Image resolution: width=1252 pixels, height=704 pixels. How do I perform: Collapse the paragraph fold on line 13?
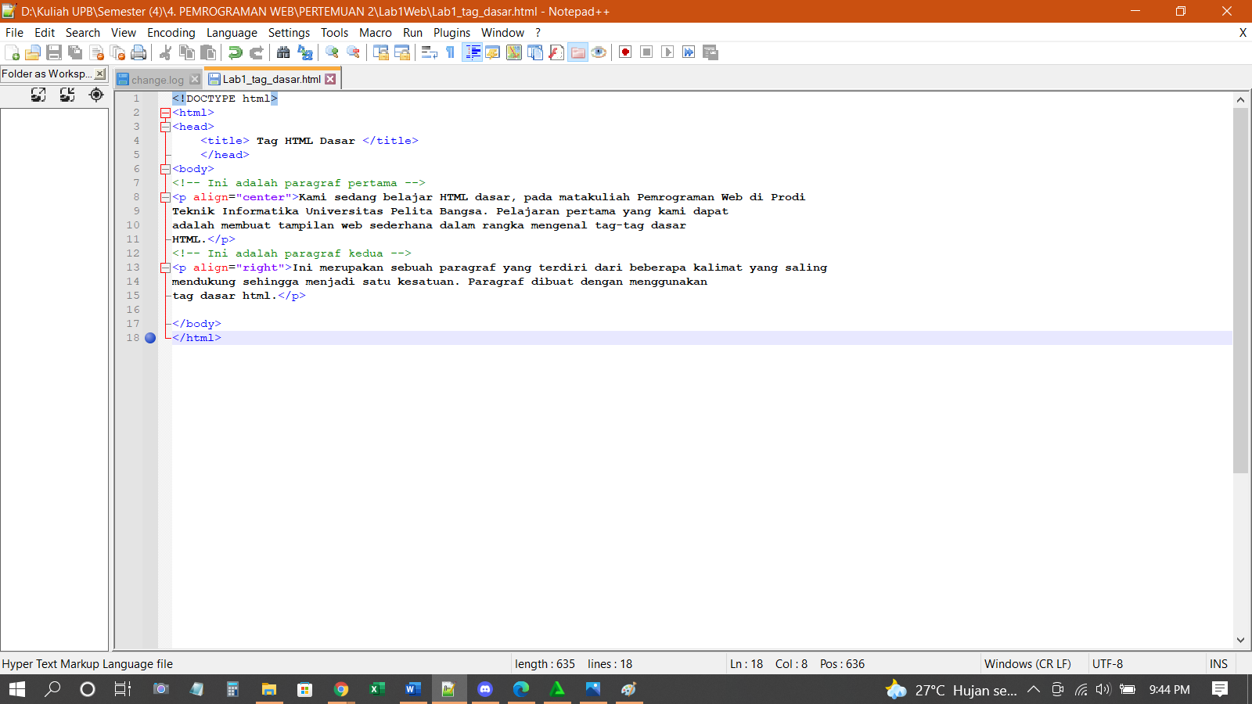[x=165, y=268]
